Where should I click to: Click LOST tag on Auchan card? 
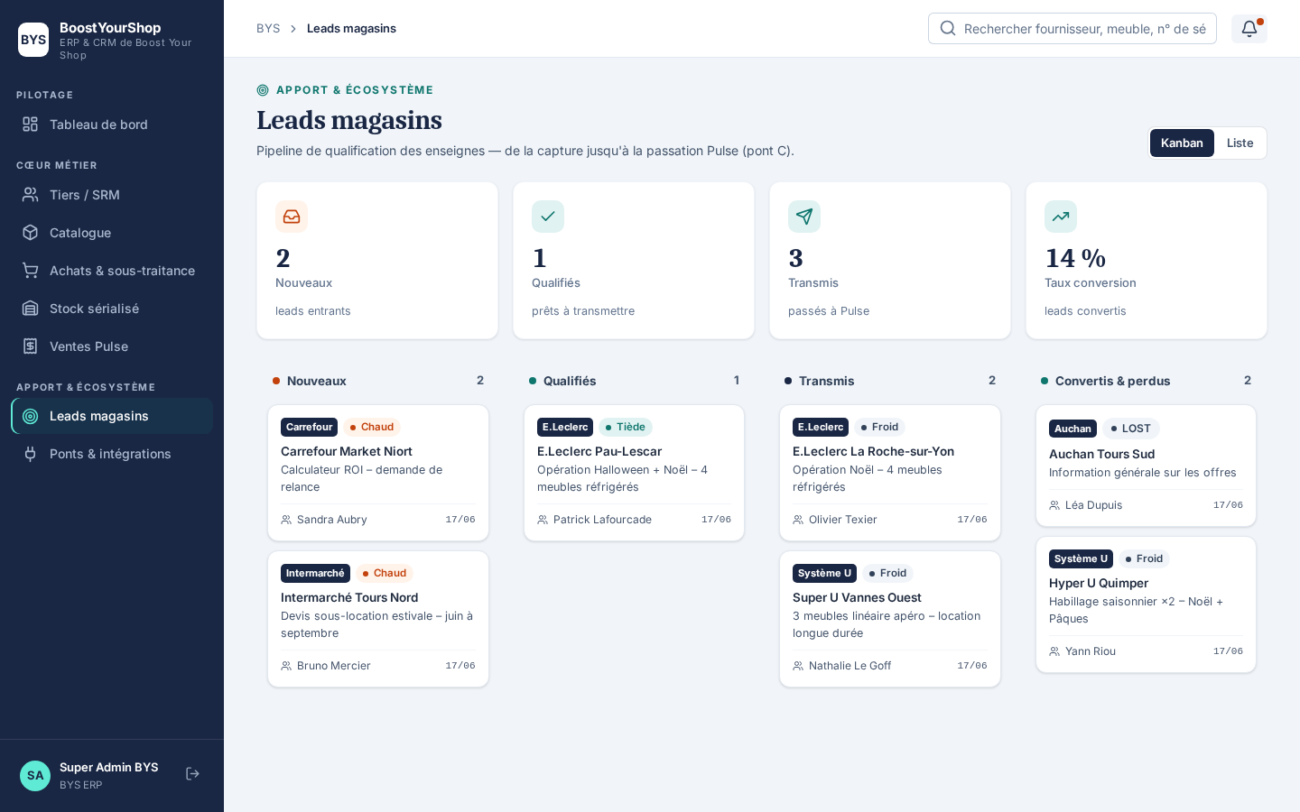tap(1131, 429)
